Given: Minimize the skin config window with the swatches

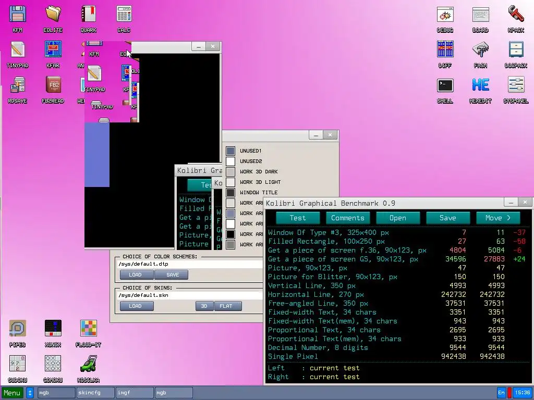Looking at the screenshot, I should pos(315,135).
